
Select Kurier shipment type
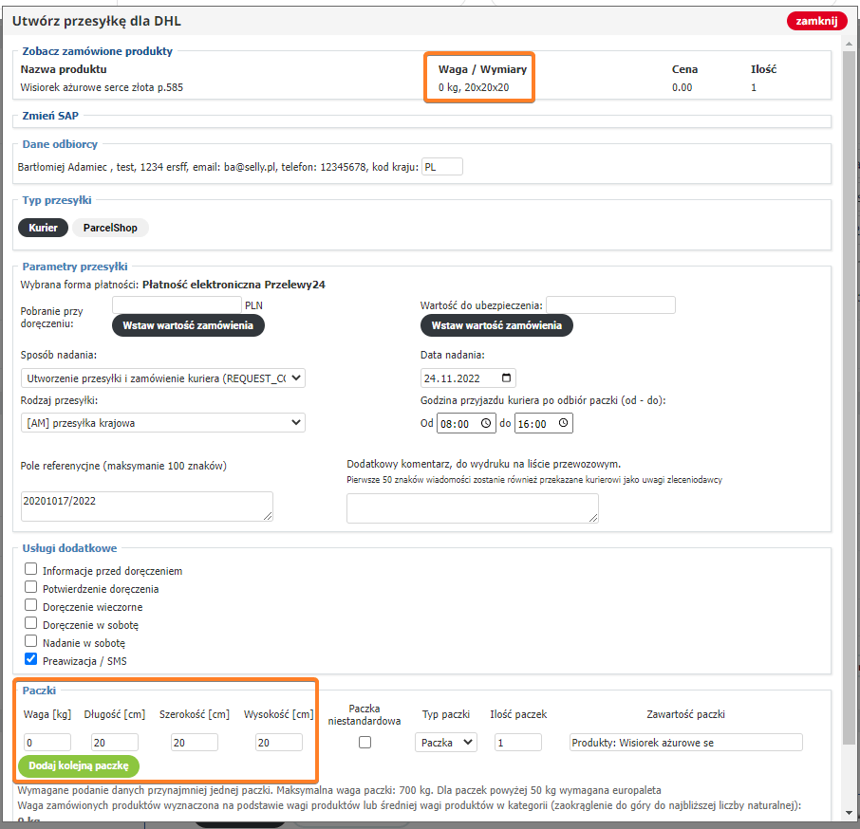[44, 228]
